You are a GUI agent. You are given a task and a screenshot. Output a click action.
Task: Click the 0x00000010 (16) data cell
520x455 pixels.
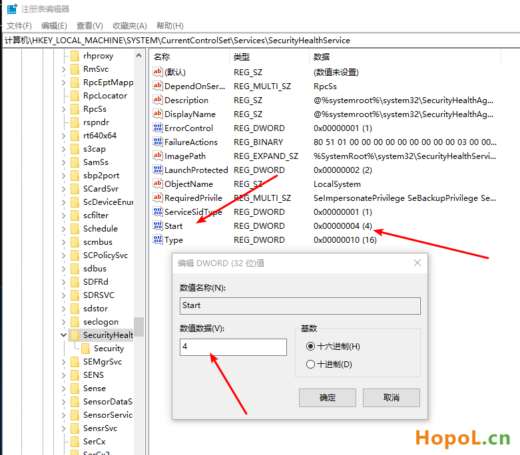click(x=345, y=240)
